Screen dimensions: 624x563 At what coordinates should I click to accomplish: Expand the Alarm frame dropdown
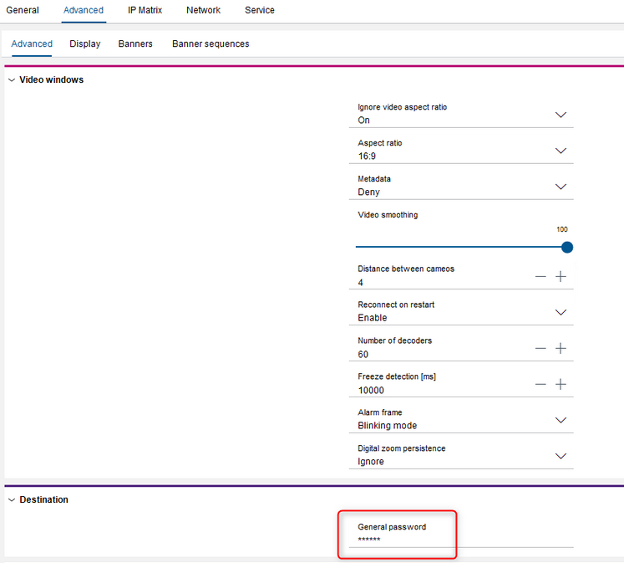pos(561,420)
